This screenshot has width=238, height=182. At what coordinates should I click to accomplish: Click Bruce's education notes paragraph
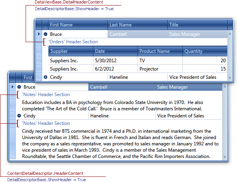[x=112, y=106]
